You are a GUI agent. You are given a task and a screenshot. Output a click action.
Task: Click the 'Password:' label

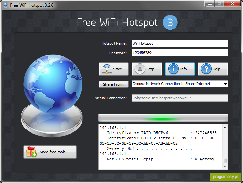click(118, 53)
